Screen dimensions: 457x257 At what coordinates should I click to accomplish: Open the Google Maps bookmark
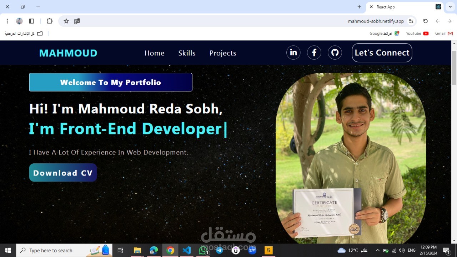point(384,34)
